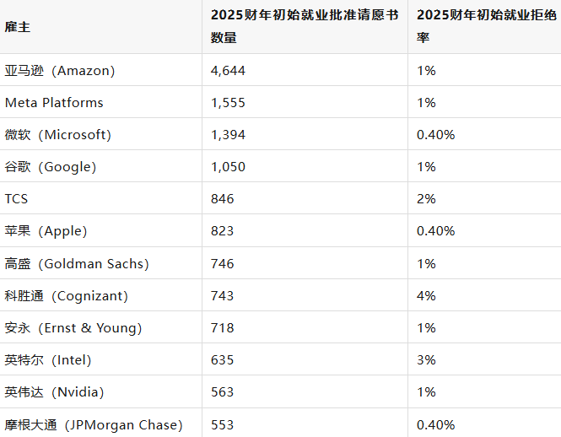Click the 高盛 (Goldman Sachs) cell
Viewport: 561px width, 437px height.
(77, 264)
